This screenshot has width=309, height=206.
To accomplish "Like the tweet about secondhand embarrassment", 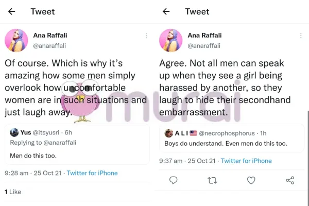I will point(251,180).
